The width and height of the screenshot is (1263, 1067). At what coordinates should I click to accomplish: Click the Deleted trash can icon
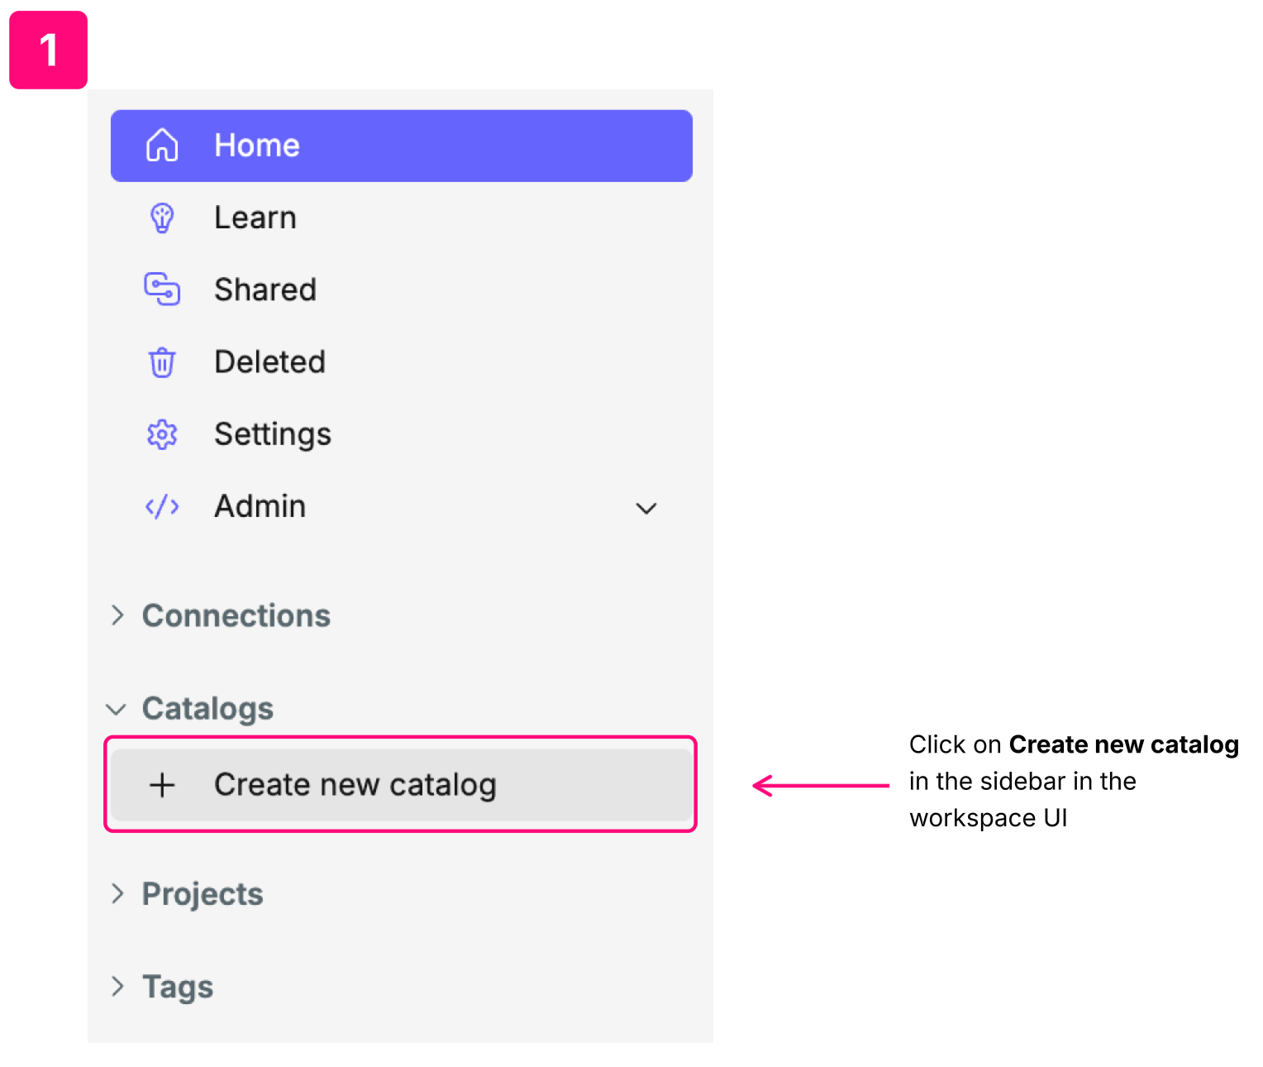(x=162, y=362)
